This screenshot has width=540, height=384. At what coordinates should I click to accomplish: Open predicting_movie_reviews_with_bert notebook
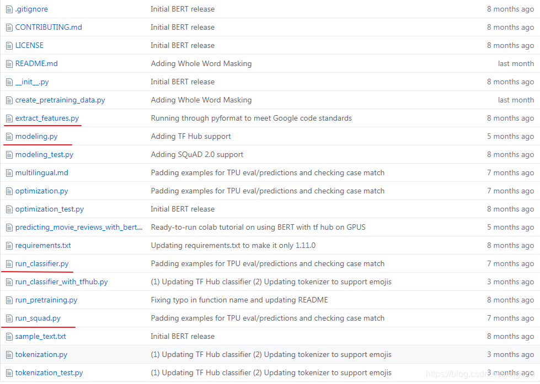click(79, 228)
